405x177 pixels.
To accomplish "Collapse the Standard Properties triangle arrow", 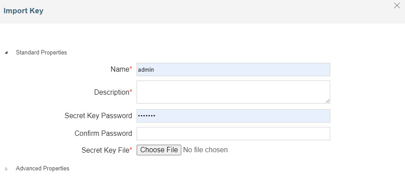I will (6, 53).
